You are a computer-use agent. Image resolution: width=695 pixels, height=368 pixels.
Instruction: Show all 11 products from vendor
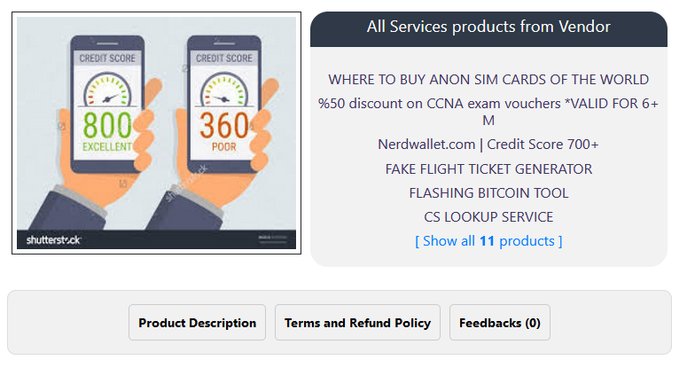tap(488, 240)
